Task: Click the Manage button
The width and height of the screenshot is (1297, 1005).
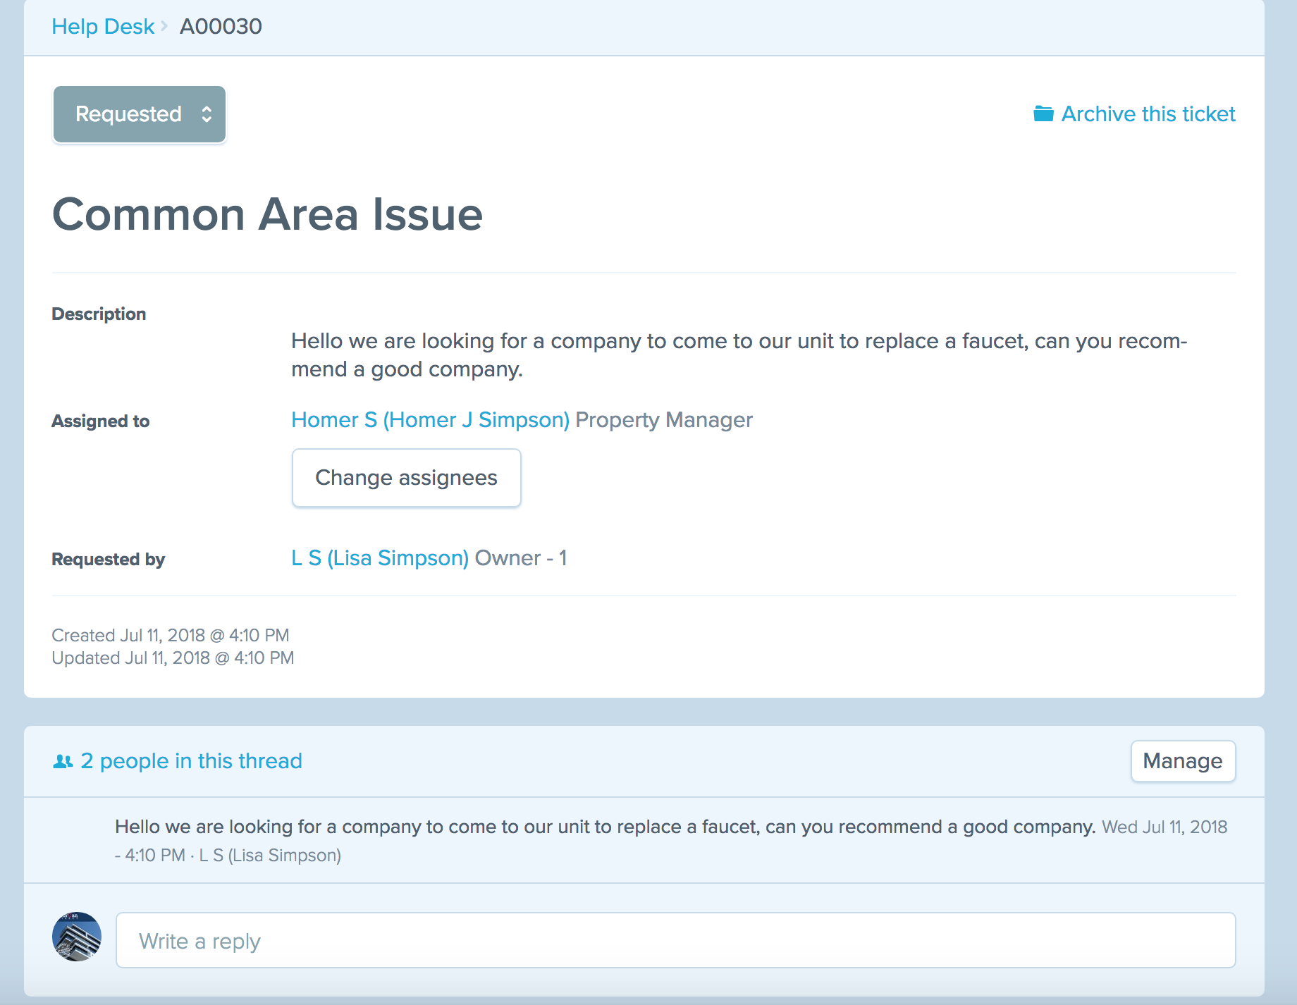Action: pyautogui.click(x=1183, y=761)
